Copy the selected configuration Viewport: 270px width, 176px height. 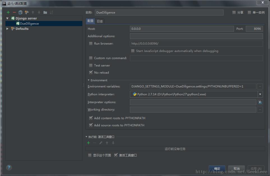point(20,12)
